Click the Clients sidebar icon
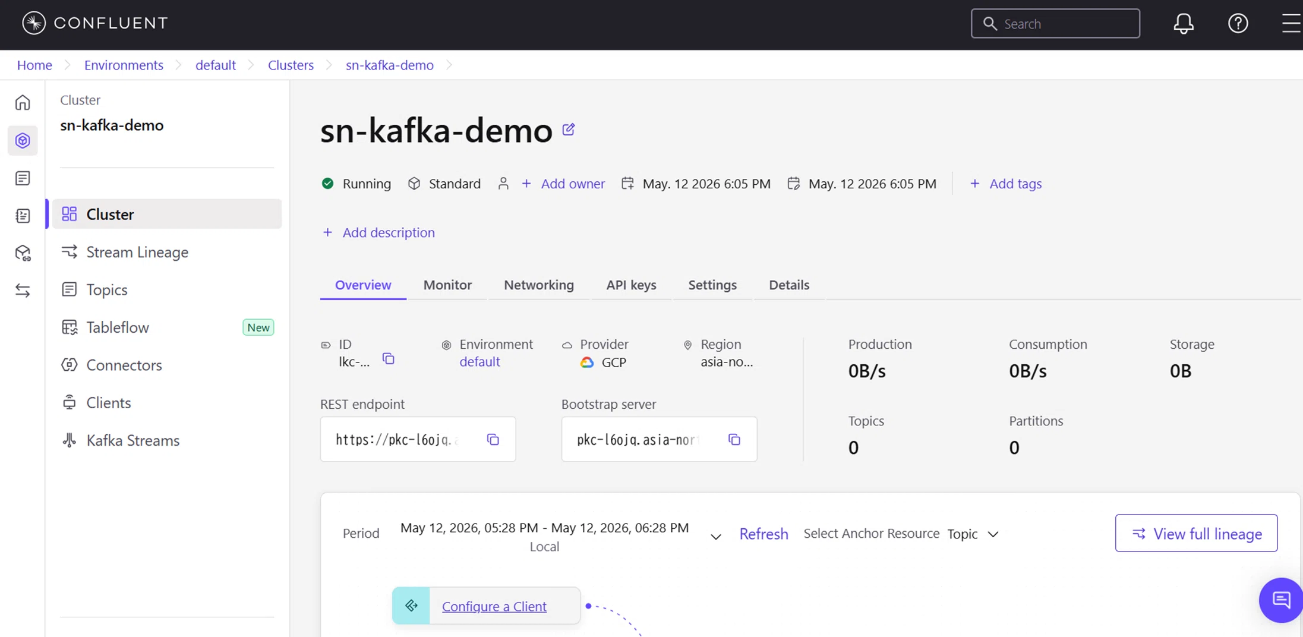The width and height of the screenshot is (1303, 637). pos(70,403)
